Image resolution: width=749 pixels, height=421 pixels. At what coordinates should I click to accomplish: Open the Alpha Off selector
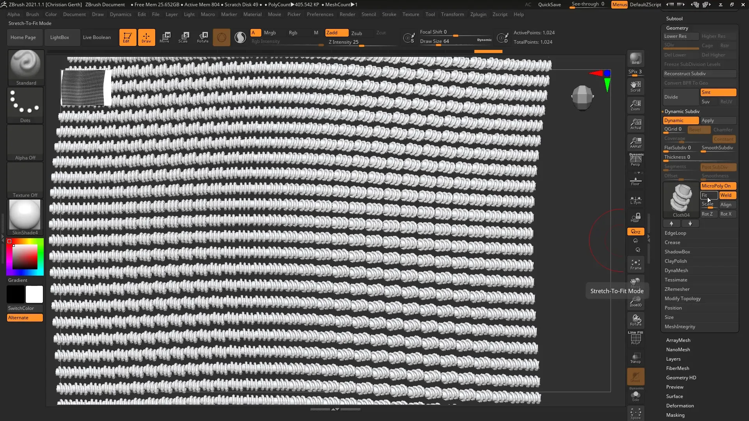point(25,142)
